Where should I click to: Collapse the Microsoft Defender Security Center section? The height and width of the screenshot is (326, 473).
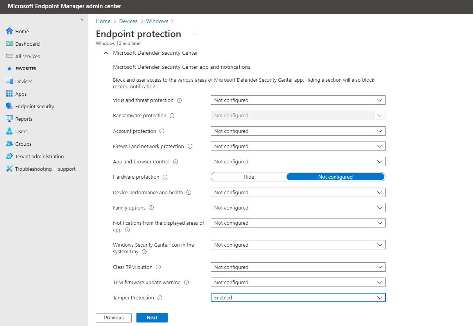(106, 53)
